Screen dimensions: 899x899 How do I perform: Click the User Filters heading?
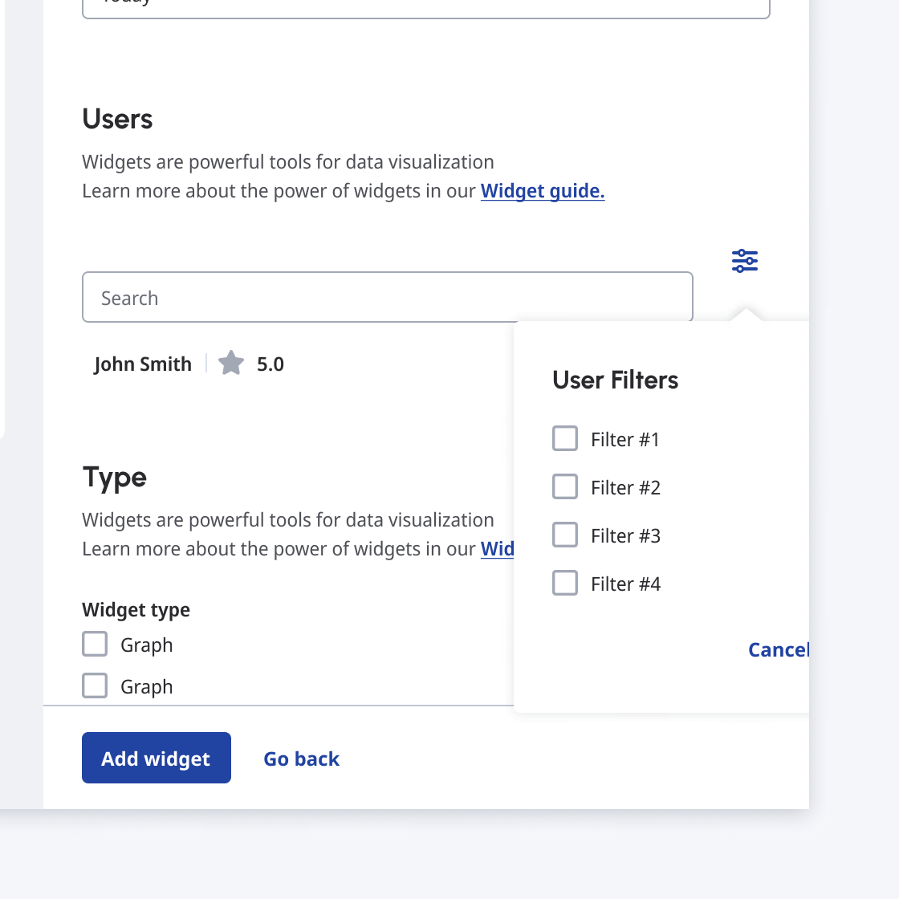coord(616,380)
